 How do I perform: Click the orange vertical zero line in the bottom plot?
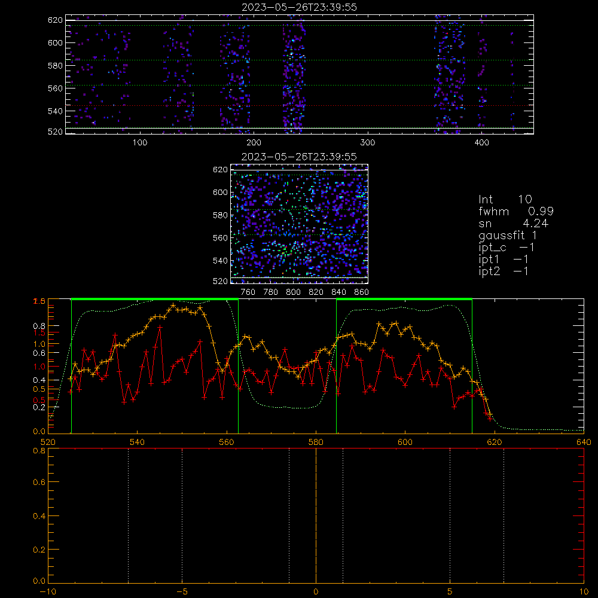[x=316, y=516]
